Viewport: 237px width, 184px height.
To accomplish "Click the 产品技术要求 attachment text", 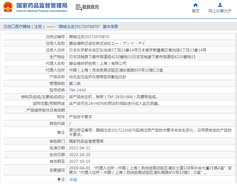I will (x=80, y=117).
